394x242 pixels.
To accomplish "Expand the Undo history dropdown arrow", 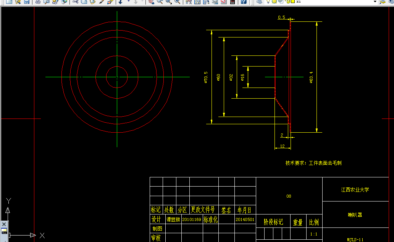I will click(x=128, y=1).
